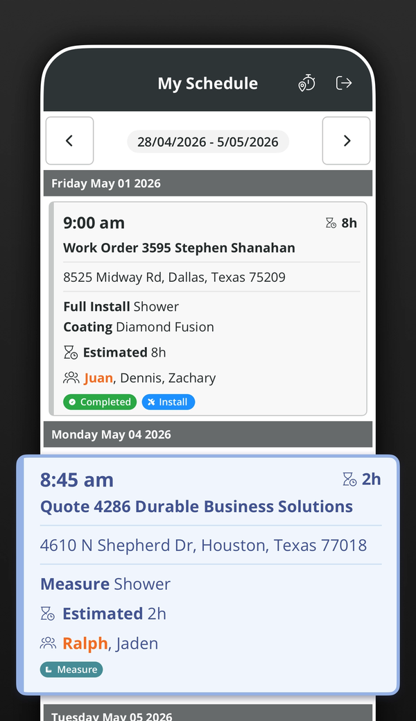Image resolution: width=416 pixels, height=721 pixels.
Task: Tap address 4610 N Shepherd Dr, Houston
Action: tap(203, 545)
